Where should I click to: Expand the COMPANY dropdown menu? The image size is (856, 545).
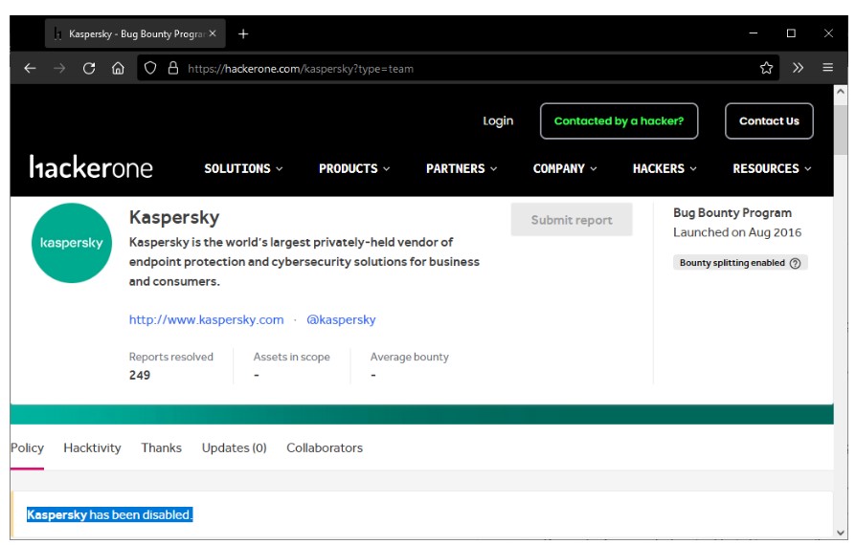(x=565, y=168)
